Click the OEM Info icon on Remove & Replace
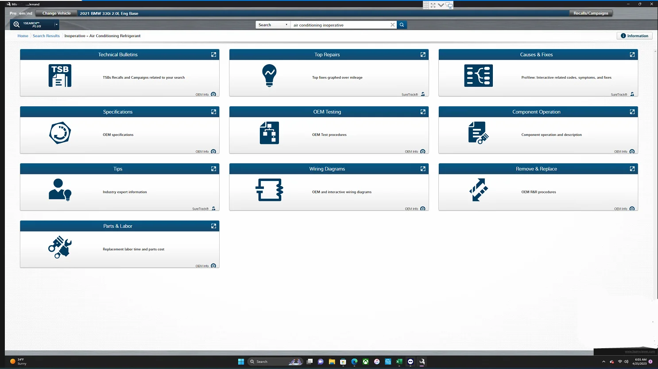Screen dimensions: 658x369 (x=632, y=208)
